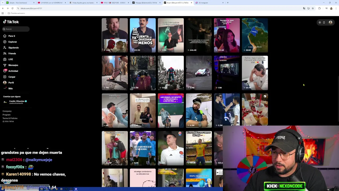Switch to the 24 HORAS con el HOMBRE tab
Viewport: 339px width, 191px height.
pyautogui.click(x=52, y=3)
